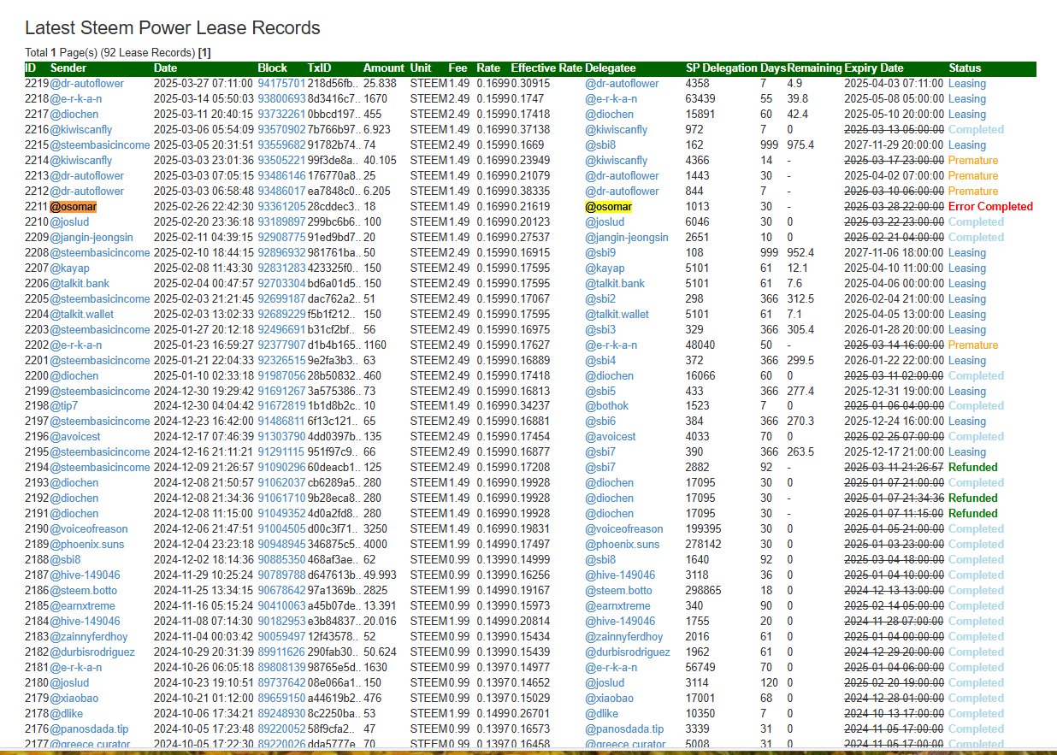Open block link 94175701
This screenshot has width=1057, height=755.
pos(281,84)
